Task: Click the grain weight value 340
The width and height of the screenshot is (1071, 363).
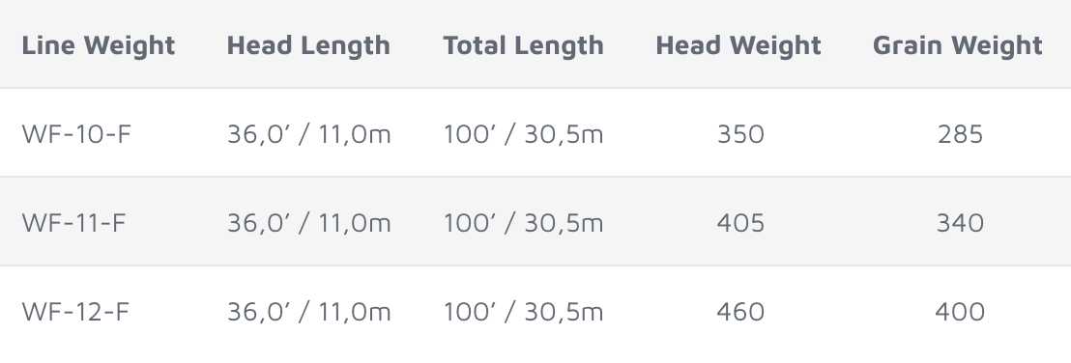Action: pyautogui.click(x=960, y=223)
